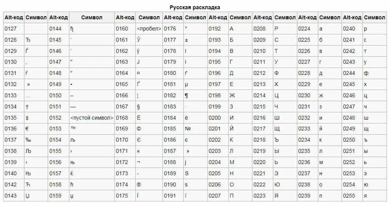The width and height of the screenshot is (390, 203).
Task: Click the ± symbol next to 0177
Action: (186, 40)
